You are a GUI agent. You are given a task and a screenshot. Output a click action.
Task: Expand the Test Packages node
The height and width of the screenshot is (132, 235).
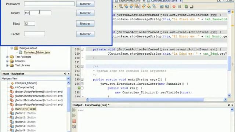tap(7, 57)
